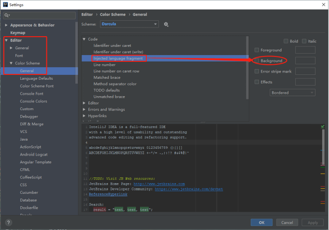Click ReferenceHyperlink in preview
Image resolution: width=329 pixels, height=230 pixels.
tap(108, 194)
